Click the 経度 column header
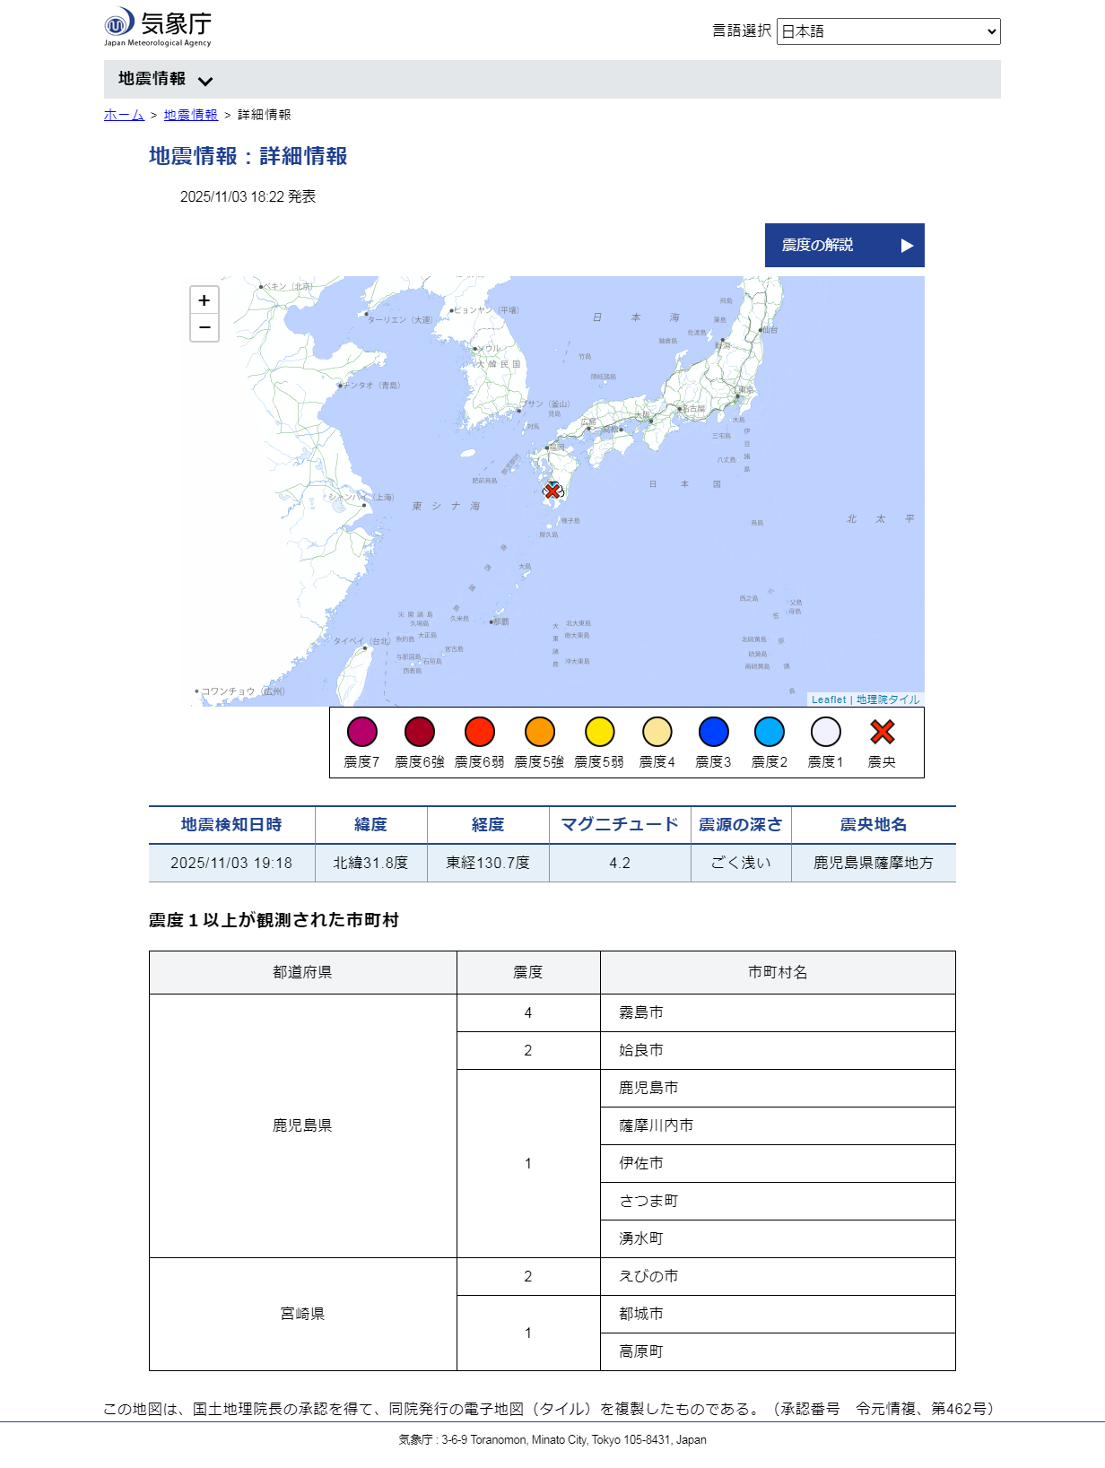1105x1468 pixels. click(x=488, y=825)
